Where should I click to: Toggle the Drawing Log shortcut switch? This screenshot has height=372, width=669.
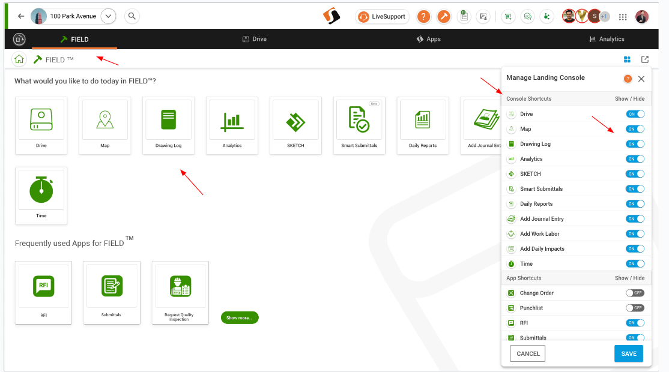(635, 144)
